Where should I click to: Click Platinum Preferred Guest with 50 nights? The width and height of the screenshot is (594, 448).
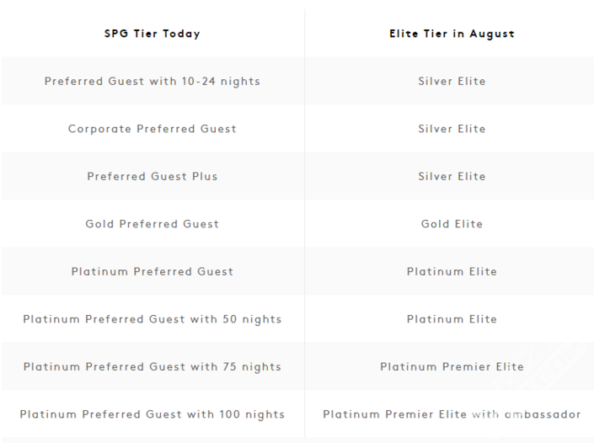click(x=153, y=319)
